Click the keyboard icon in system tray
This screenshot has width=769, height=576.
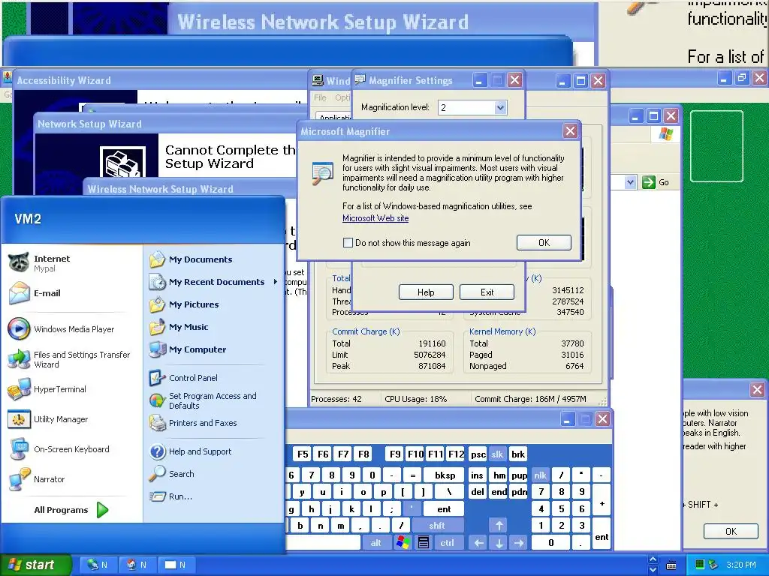(x=671, y=565)
